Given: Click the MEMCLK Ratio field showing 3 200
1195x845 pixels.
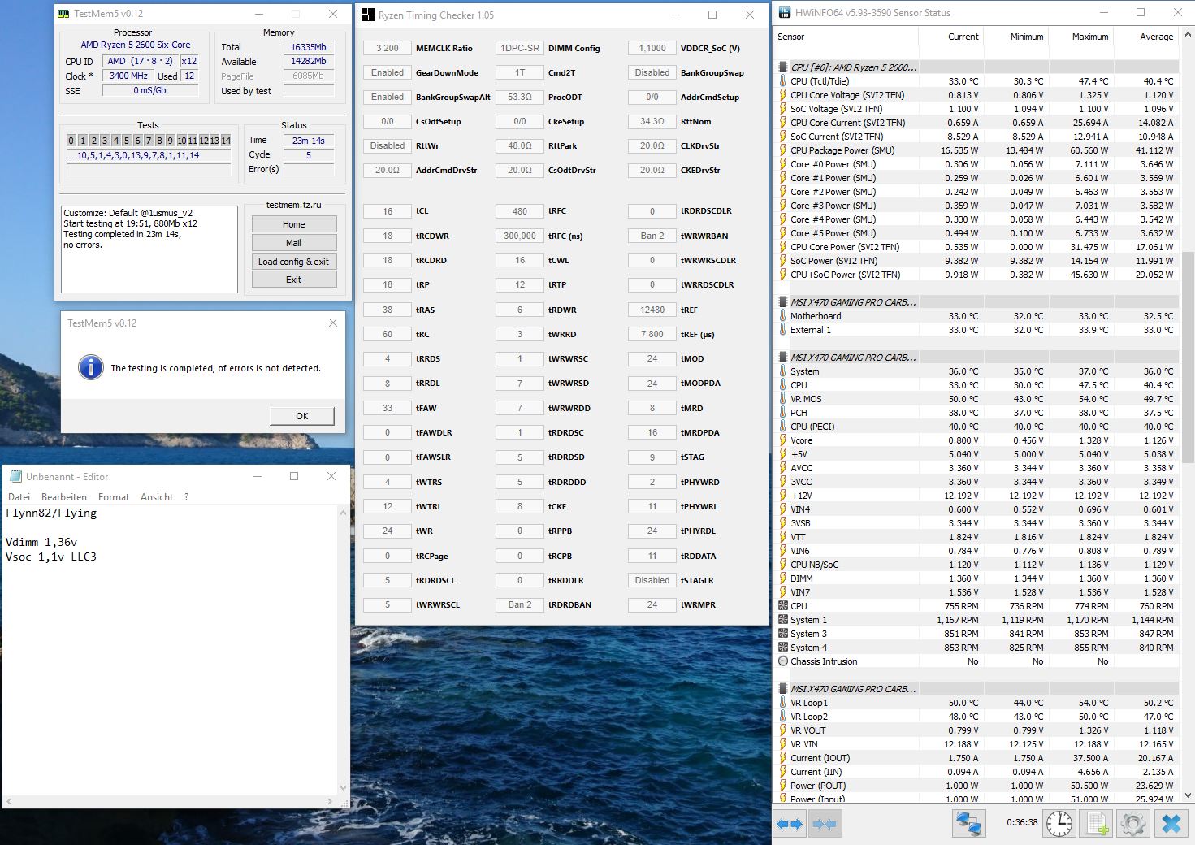Looking at the screenshot, I should (388, 48).
